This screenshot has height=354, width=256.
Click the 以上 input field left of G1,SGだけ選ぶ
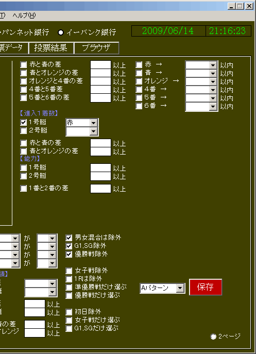35,333
